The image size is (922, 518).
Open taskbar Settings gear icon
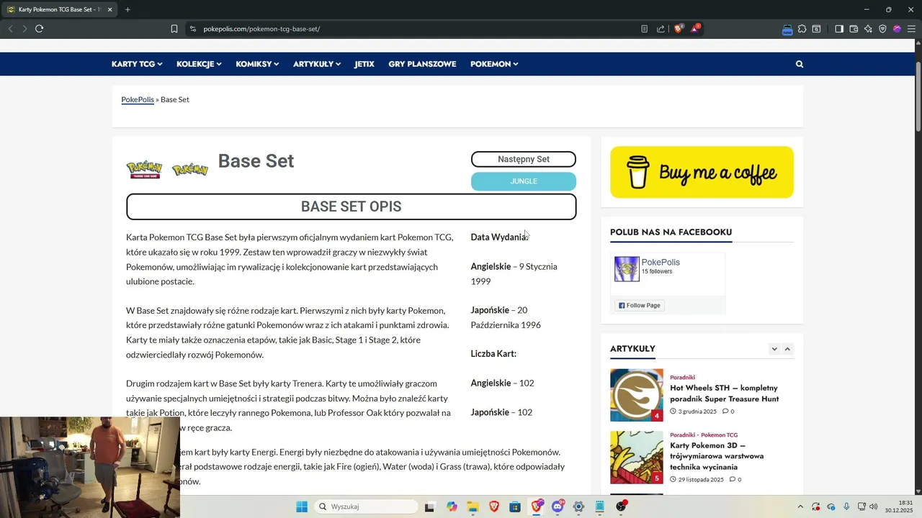578,506
